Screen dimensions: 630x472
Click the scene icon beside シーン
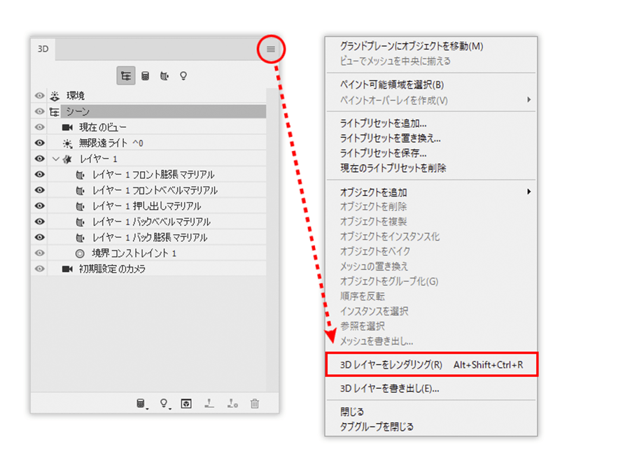click(x=54, y=112)
